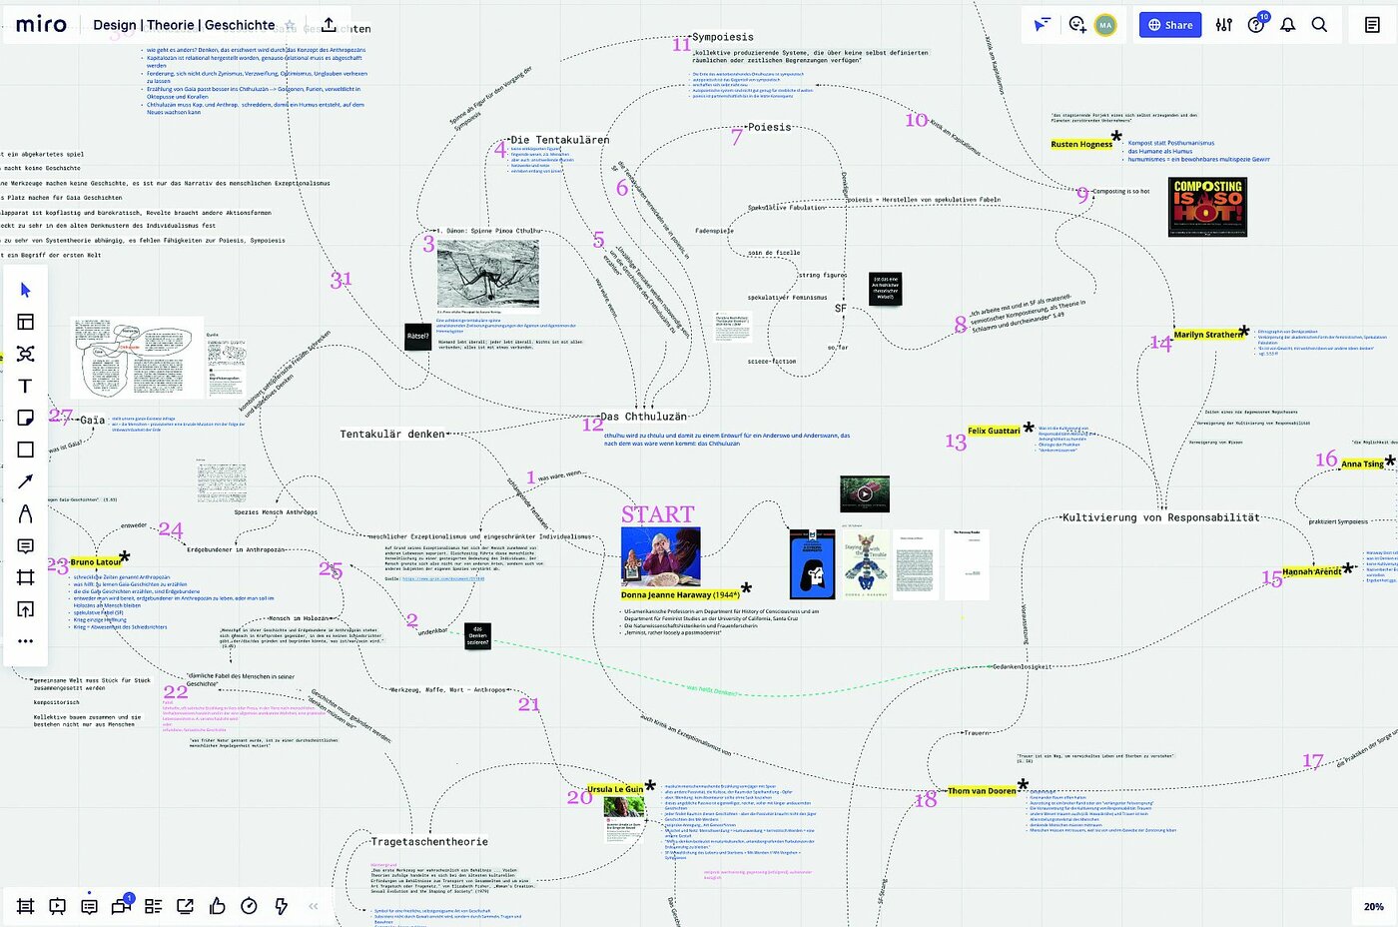Click the Hannah Arendt label
1398x927 pixels.
pyautogui.click(x=1312, y=572)
